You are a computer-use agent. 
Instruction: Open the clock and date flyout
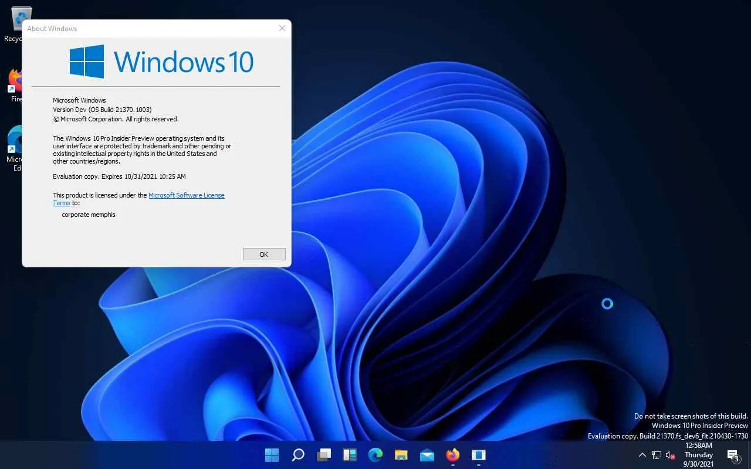[x=699, y=455]
